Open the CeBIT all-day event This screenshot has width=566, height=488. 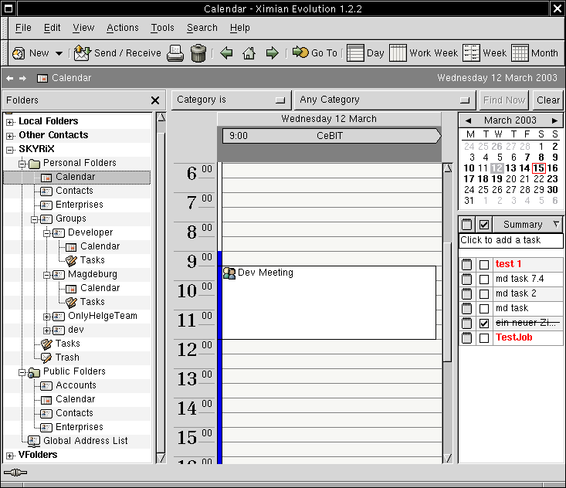331,136
